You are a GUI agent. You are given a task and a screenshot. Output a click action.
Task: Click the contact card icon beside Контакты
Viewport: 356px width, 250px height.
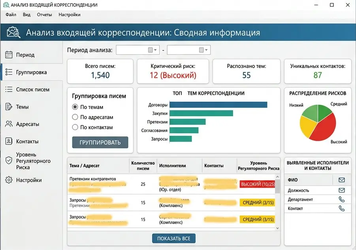(9, 141)
